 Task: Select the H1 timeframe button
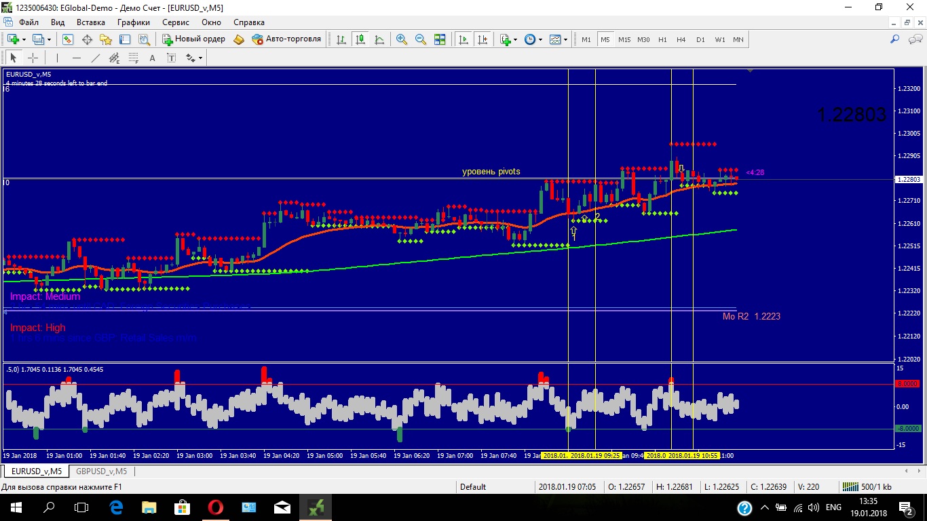pyautogui.click(x=662, y=39)
